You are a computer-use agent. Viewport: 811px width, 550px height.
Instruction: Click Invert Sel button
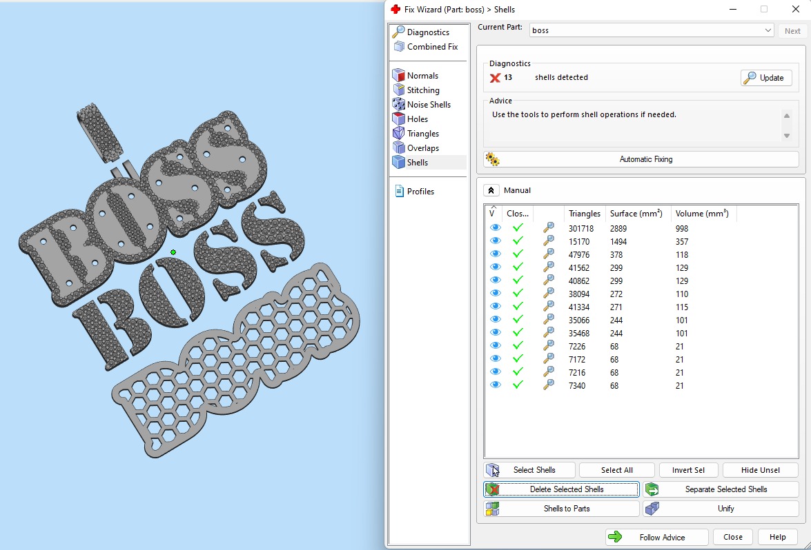point(688,470)
